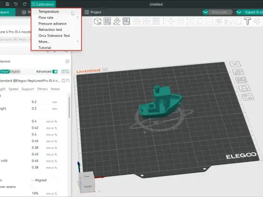Redo the last undone action
The image size is (263, 197).
[x=25, y=4]
